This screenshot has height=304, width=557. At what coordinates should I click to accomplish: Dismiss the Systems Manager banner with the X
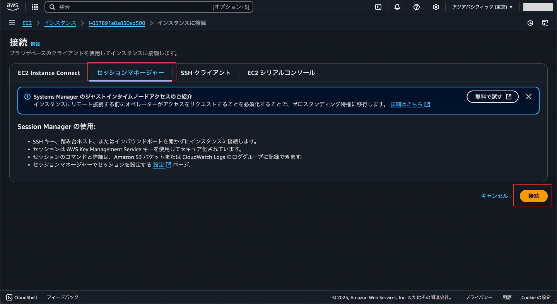coord(529,97)
